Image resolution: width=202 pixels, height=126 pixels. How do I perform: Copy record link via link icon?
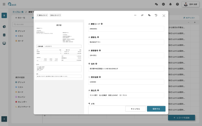142,15
